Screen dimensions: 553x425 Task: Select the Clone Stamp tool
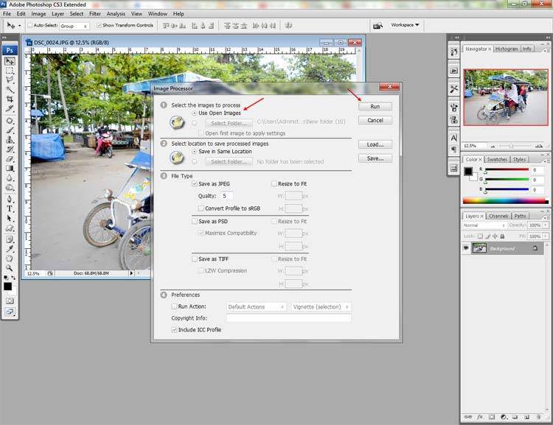tap(10, 140)
